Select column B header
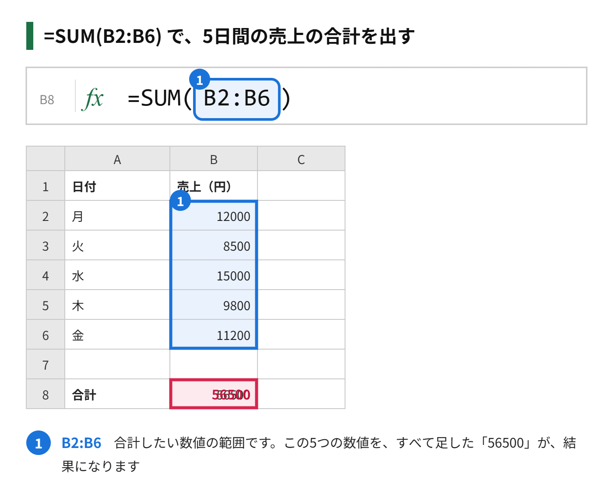Image resolution: width=613 pixels, height=504 pixels. coord(214,159)
